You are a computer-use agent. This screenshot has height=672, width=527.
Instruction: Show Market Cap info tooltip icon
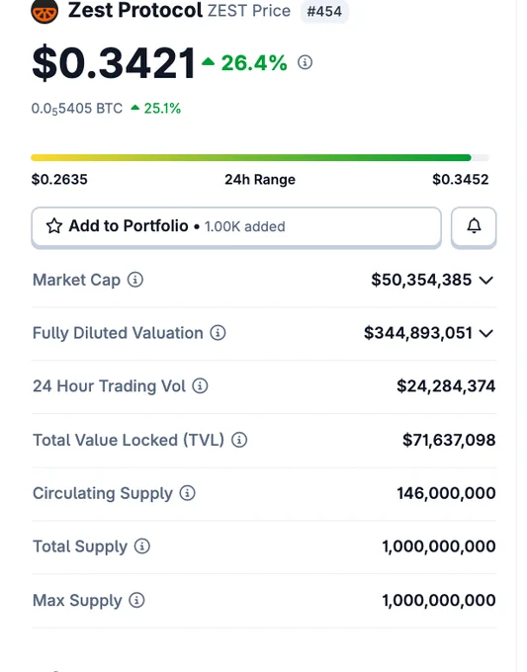(135, 280)
